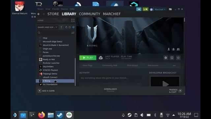This screenshot has height=119, width=211.
Task: Select X4: Foundations in library
Action: 50,85
